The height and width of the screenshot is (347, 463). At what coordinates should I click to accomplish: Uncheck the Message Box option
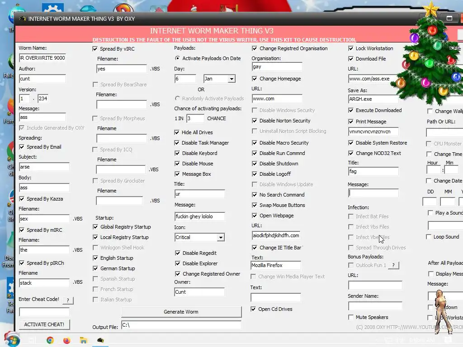[177, 174]
